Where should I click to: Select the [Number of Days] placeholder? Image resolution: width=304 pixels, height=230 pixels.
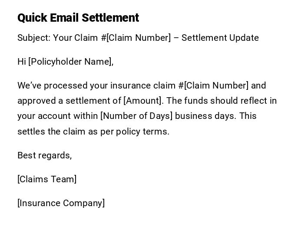[x=136, y=116]
